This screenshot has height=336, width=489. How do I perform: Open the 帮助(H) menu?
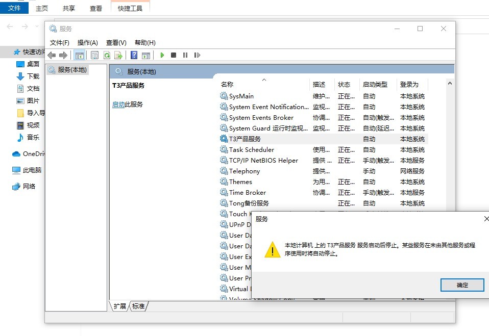click(x=145, y=43)
